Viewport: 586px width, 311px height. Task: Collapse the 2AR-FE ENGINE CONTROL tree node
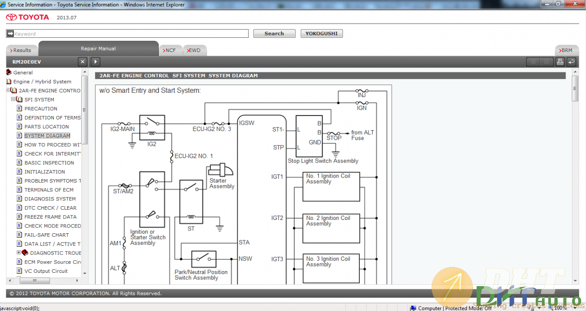[8, 90]
